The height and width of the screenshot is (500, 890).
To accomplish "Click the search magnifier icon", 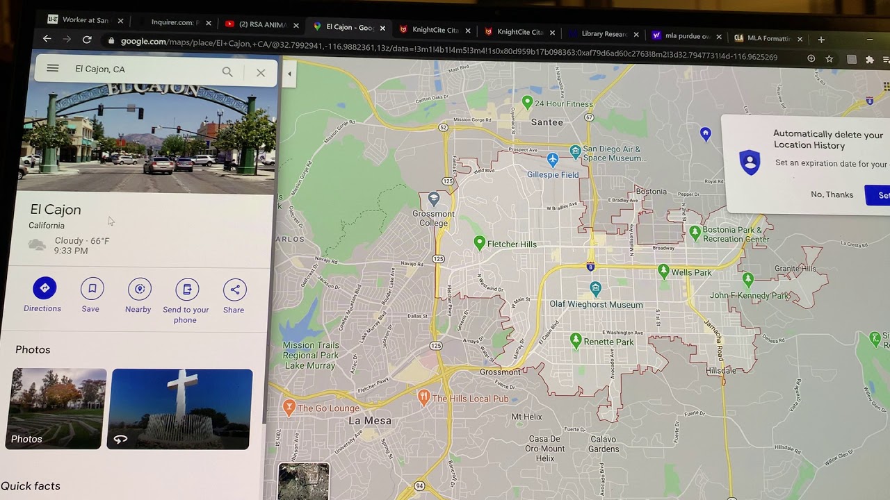I will point(227,72).
